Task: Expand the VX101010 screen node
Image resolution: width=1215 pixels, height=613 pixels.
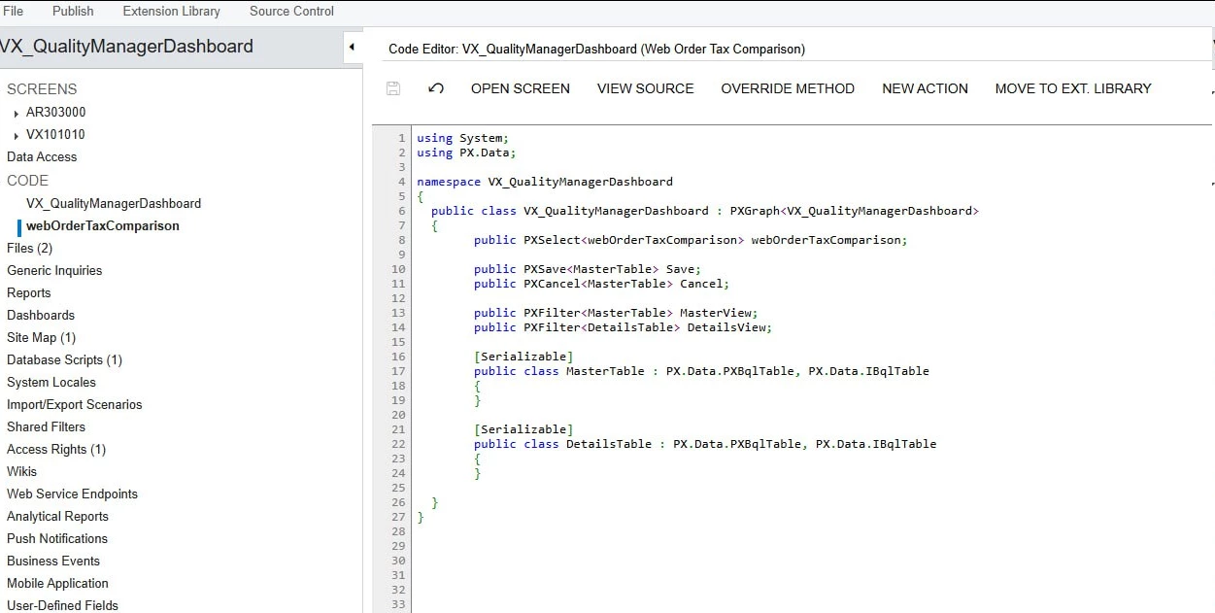Action: pos(15,134)
